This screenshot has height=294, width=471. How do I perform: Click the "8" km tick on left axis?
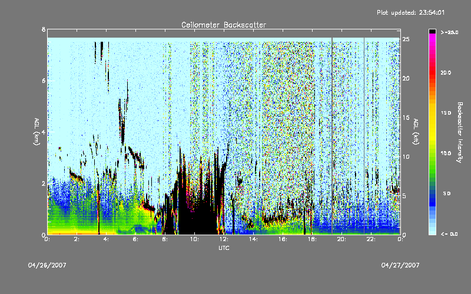click(44, 29)
